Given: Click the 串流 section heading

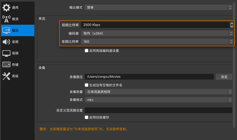Looking at the screenshot, I should (42, 19).
